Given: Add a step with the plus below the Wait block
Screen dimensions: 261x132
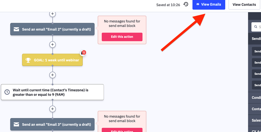Looking at the screenshot, I should click(x=52, y=109).
